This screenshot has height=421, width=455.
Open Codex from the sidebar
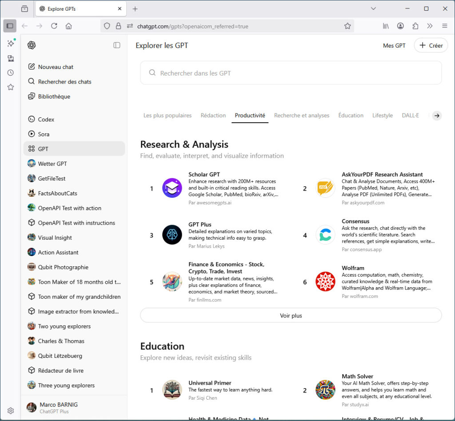click(46, 119)
